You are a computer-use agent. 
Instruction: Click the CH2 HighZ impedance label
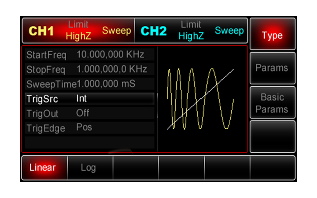click(x=191, y=36)
